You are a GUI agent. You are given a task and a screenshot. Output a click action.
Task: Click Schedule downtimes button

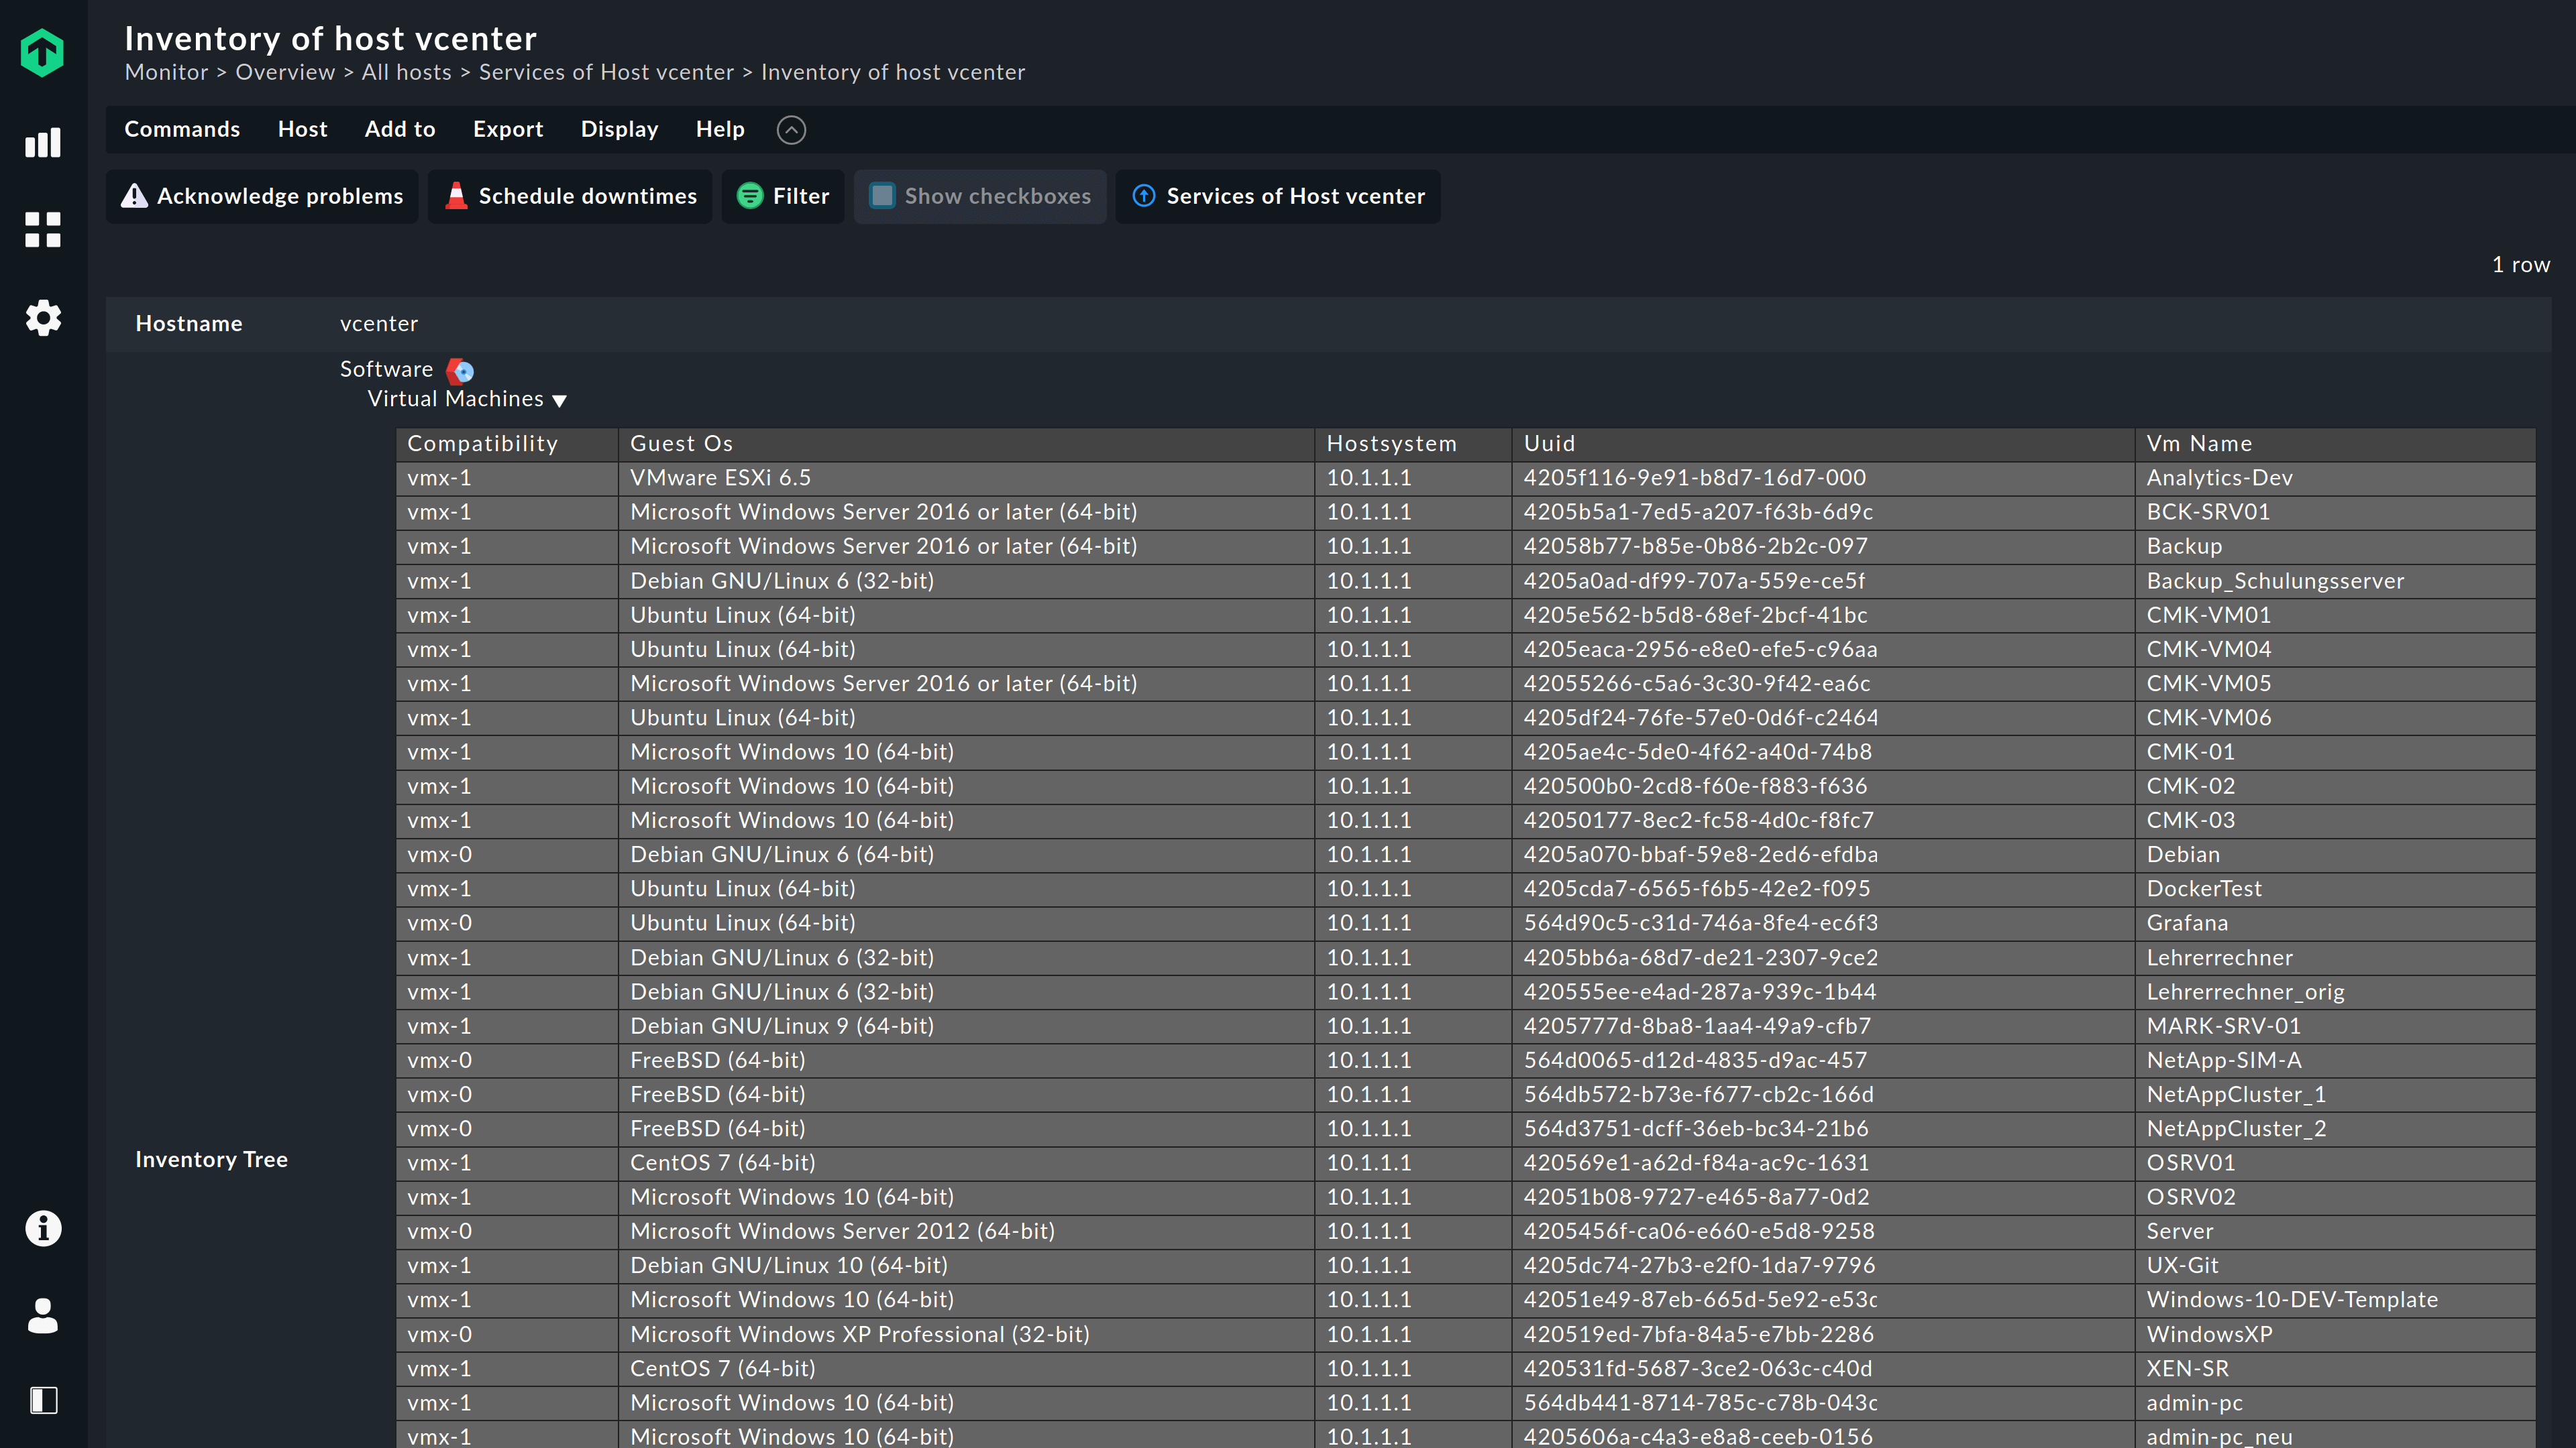point(570,196)
